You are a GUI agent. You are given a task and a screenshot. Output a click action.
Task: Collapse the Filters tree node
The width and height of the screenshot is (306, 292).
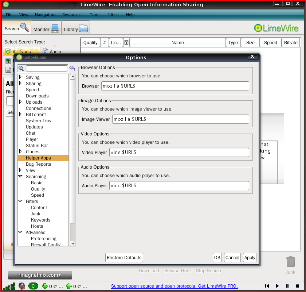point(20,201)
